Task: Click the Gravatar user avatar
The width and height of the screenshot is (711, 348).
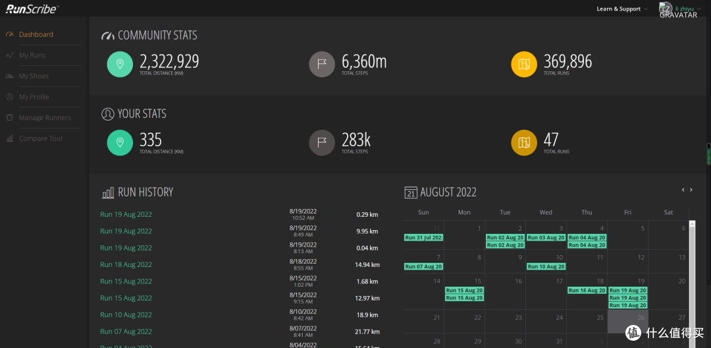Action: click(x=666, y=8)
